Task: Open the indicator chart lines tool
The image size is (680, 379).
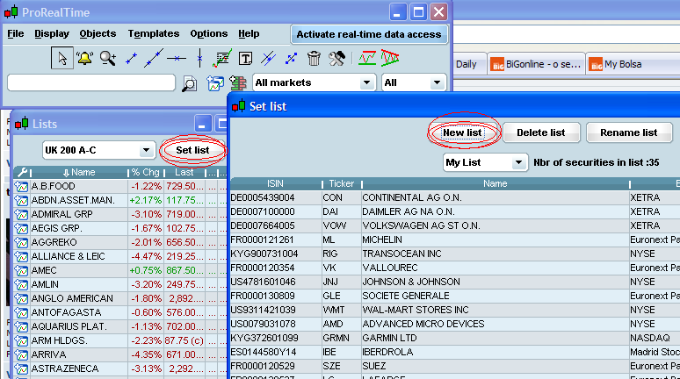Action: [222, 58]
